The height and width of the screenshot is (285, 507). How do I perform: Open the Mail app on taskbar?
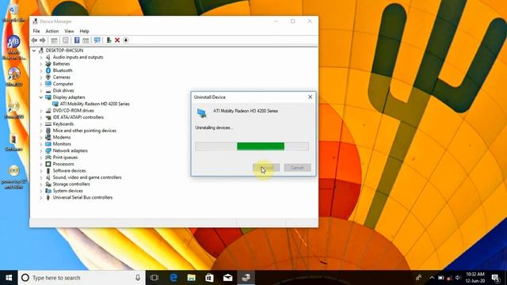click(227, 278)
